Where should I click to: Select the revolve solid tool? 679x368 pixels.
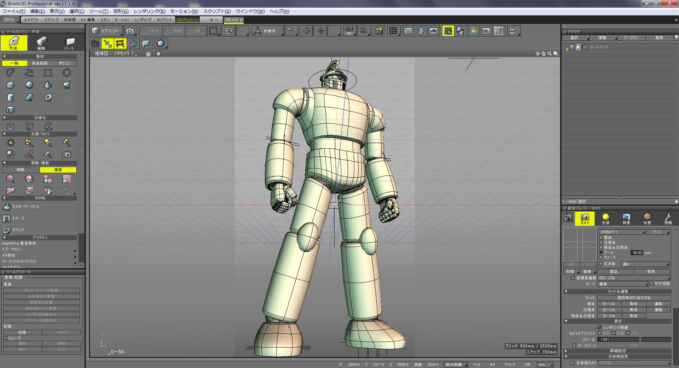(29, 126)
